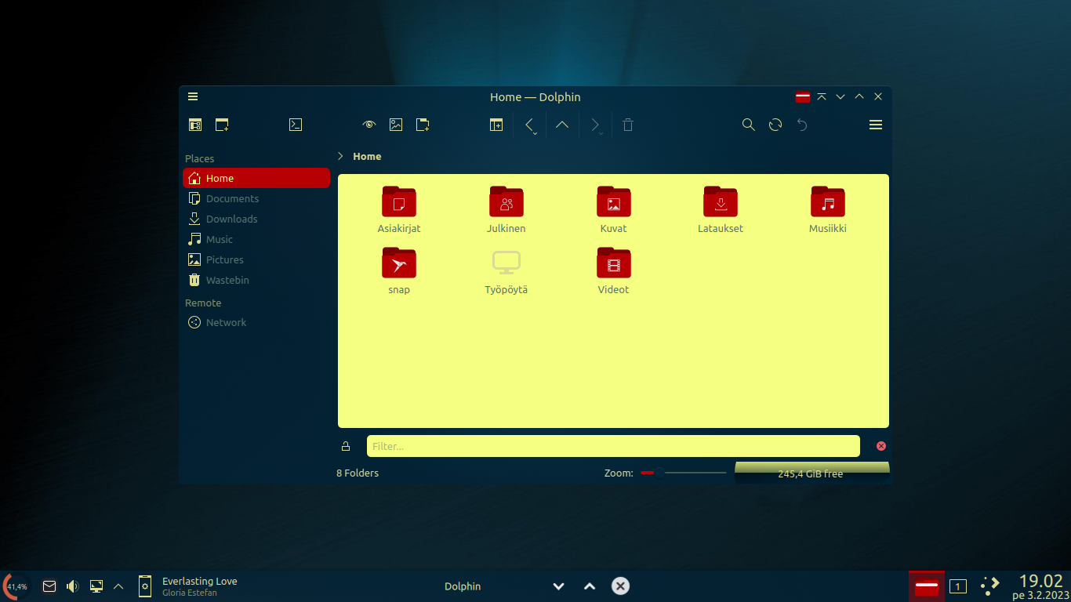Viewport: 1071px width, 602px height.
Task: Click the 8 Folders status text
Action: click(358, 473)
